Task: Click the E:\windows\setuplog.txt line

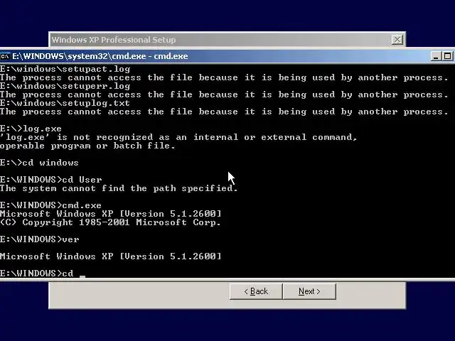Action: (x=65, y=103)
